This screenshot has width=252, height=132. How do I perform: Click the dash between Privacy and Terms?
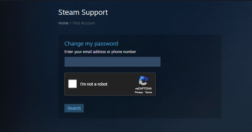point(144,93)
